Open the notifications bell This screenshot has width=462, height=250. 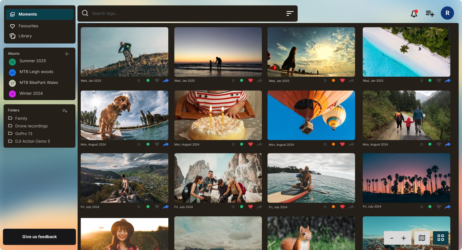click(x=414, y=14)
